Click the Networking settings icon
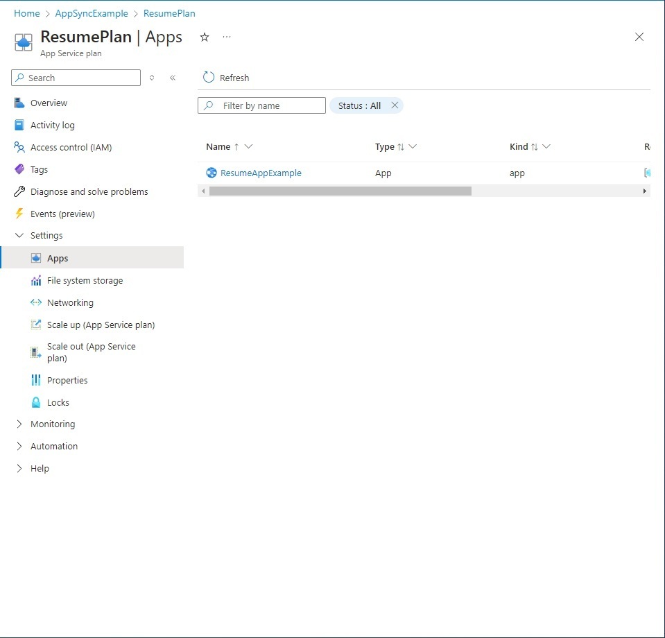 tap(35, 302)
